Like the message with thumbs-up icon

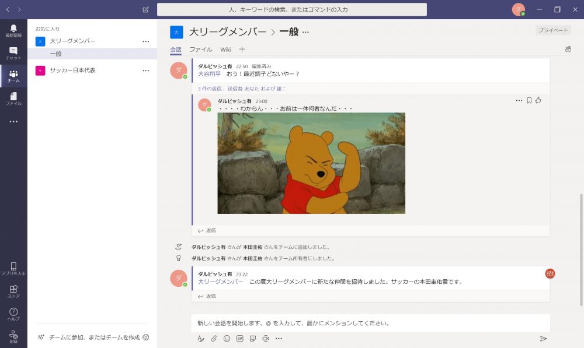[538, 100]
